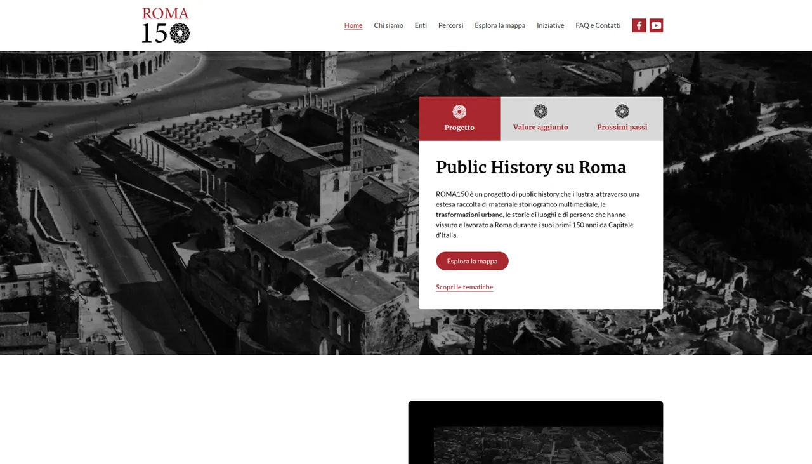Click the rosette icon above Progetto

[459, 112]
